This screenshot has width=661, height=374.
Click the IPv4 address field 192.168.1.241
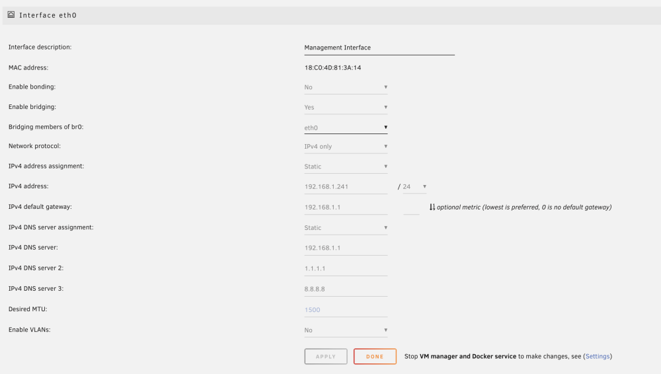(346, 187)
